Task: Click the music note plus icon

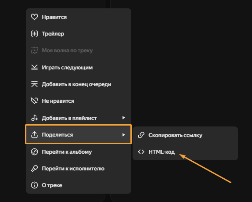Action: (x=34, y=118)
